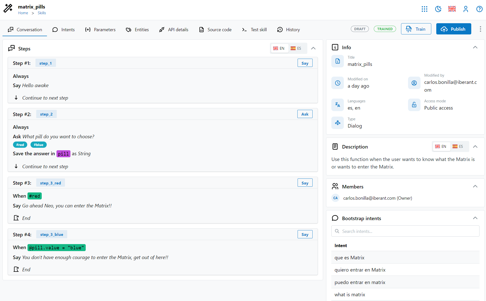Click the TRAINED status badge
486x301 pixels.
(x=385, y=29)
